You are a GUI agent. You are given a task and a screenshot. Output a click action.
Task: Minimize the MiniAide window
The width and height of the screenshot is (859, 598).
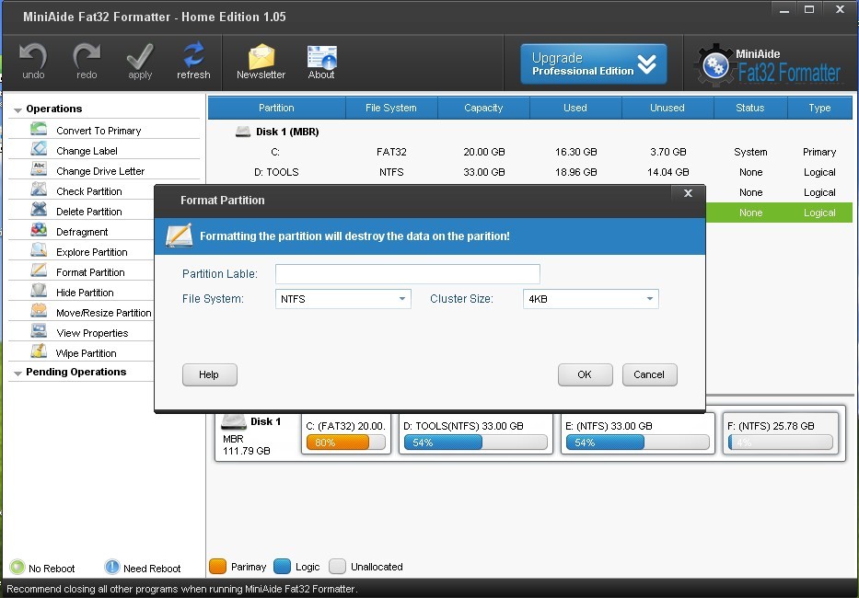784,10
